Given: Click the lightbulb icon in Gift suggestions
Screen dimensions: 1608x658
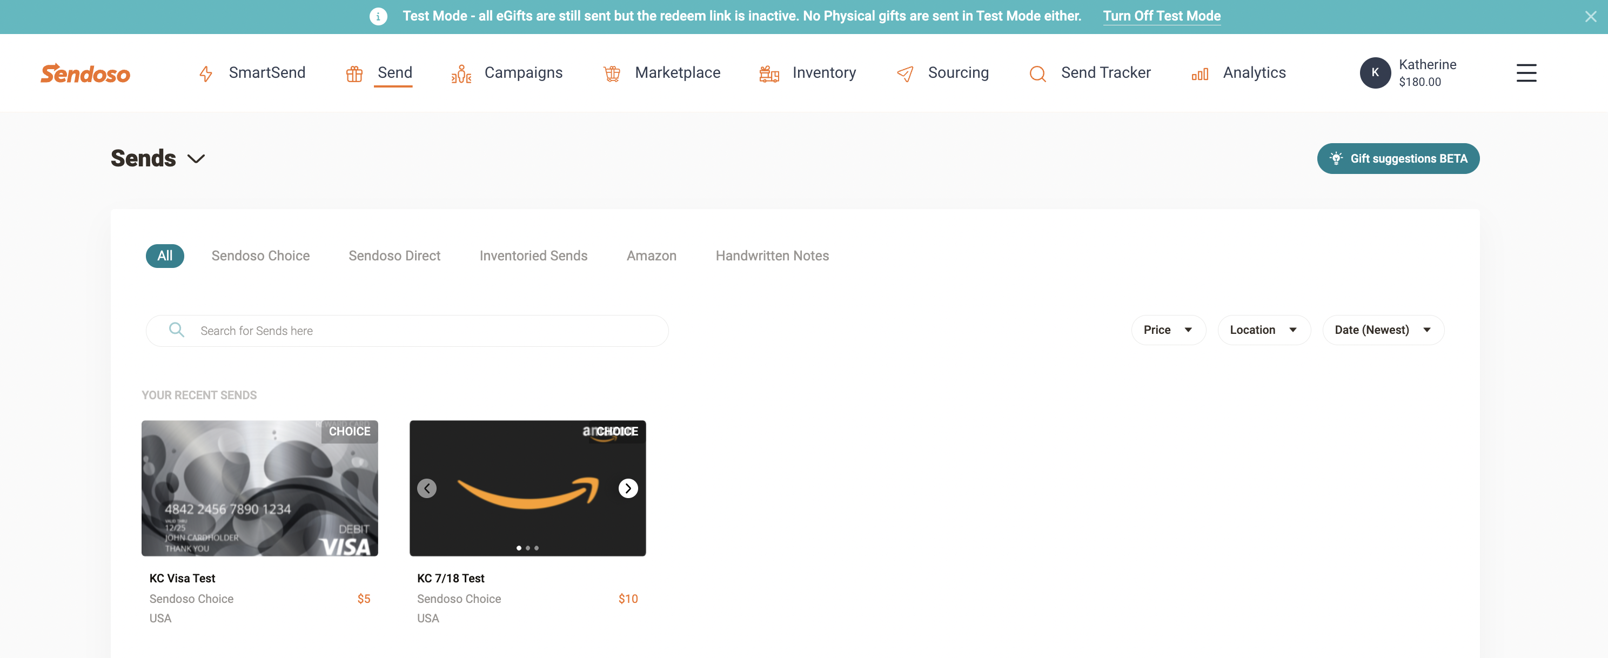Looking at the screenshot, I should point(1336,158).
